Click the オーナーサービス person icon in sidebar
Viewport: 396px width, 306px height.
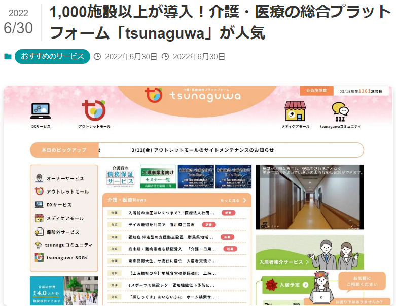[39, 178]
